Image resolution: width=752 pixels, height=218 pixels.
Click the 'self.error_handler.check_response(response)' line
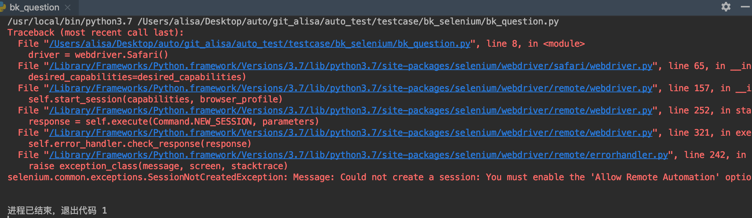(x=140, y=144)
